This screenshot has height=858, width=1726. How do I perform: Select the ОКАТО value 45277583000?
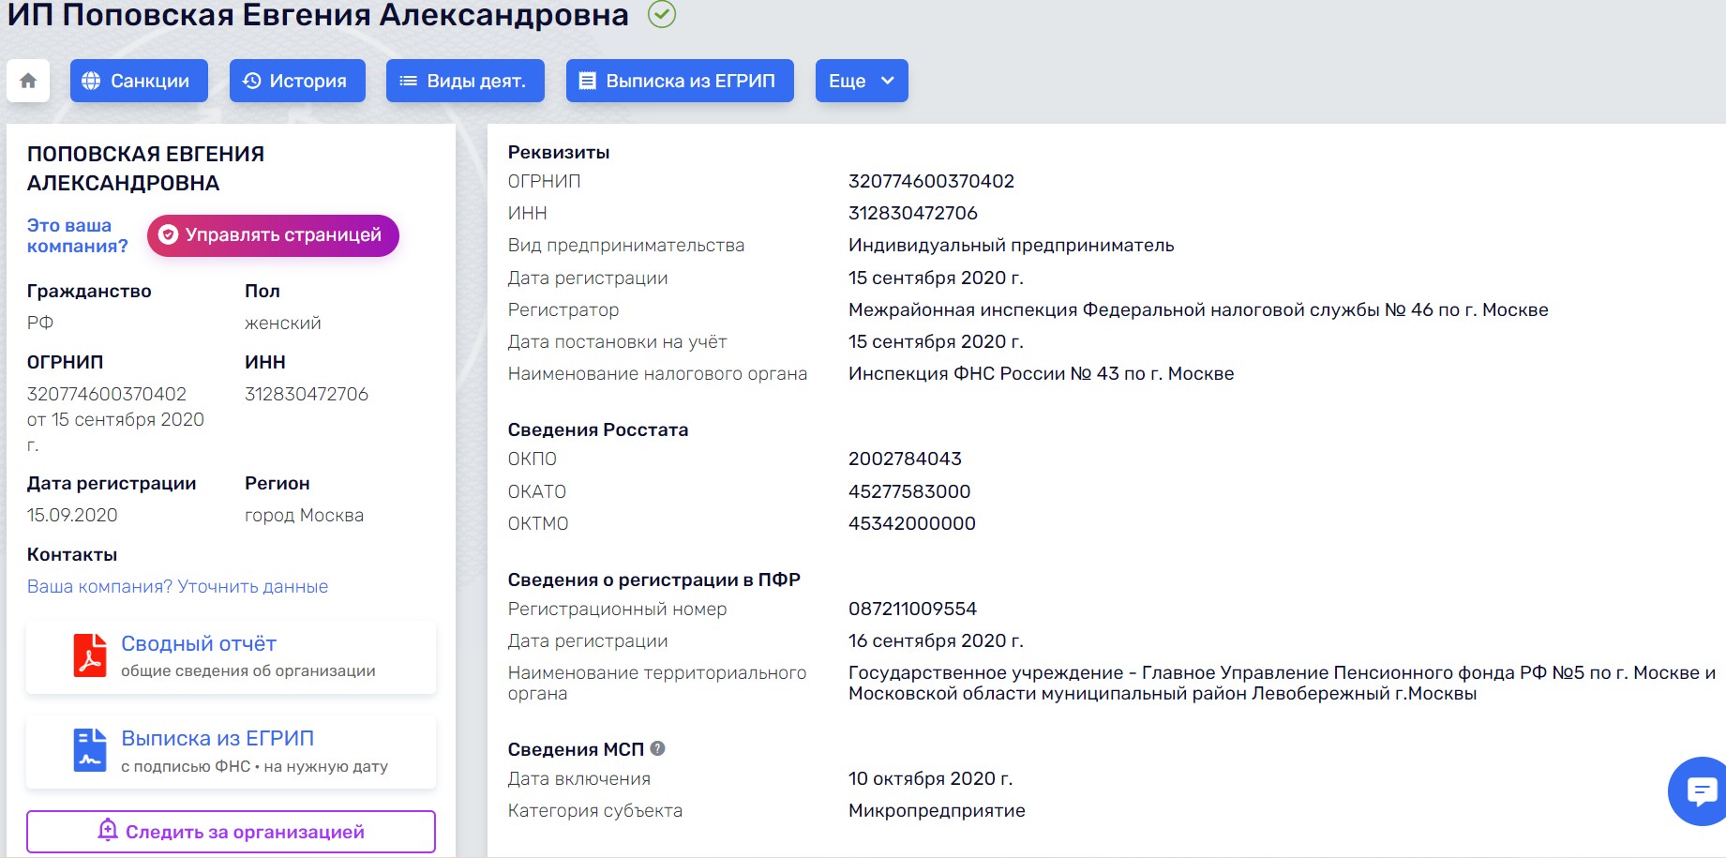(x=909, y=491)
